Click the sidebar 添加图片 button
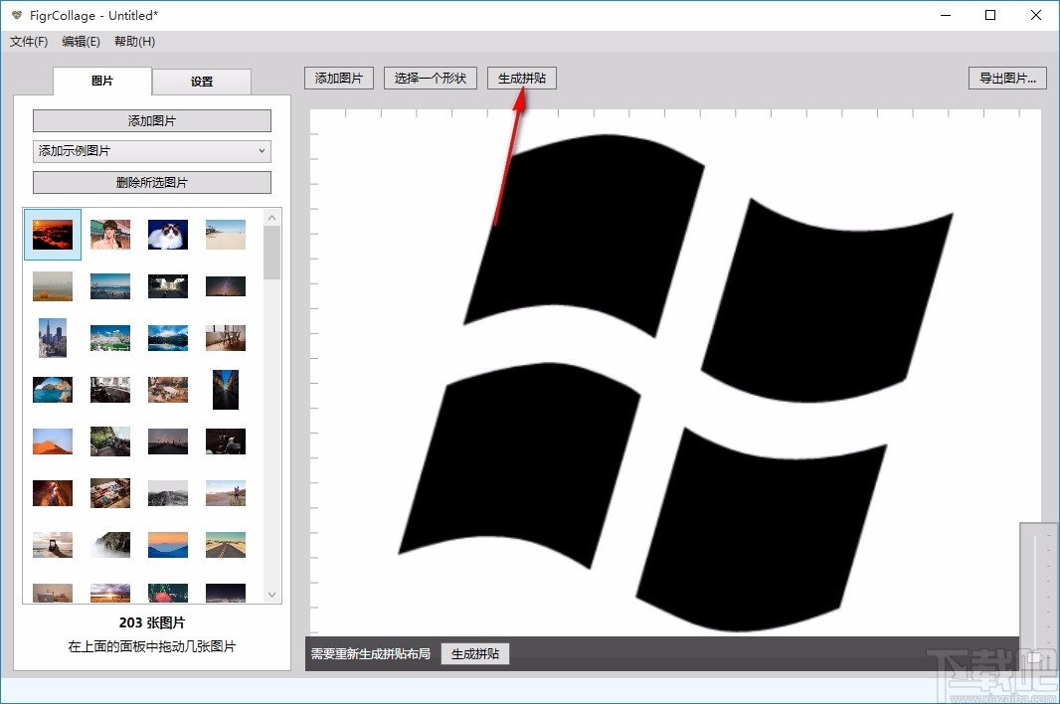1060x704 pixels. (x=151, y=120)
